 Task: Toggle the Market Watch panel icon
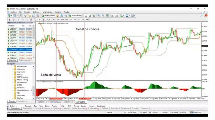[x=21, y=16]
